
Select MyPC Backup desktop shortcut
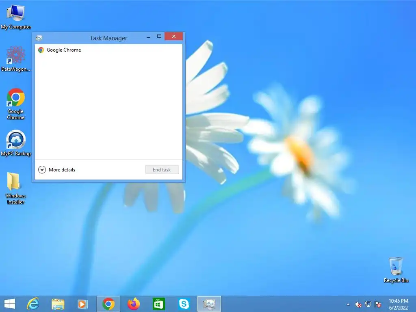click(16, 143)
